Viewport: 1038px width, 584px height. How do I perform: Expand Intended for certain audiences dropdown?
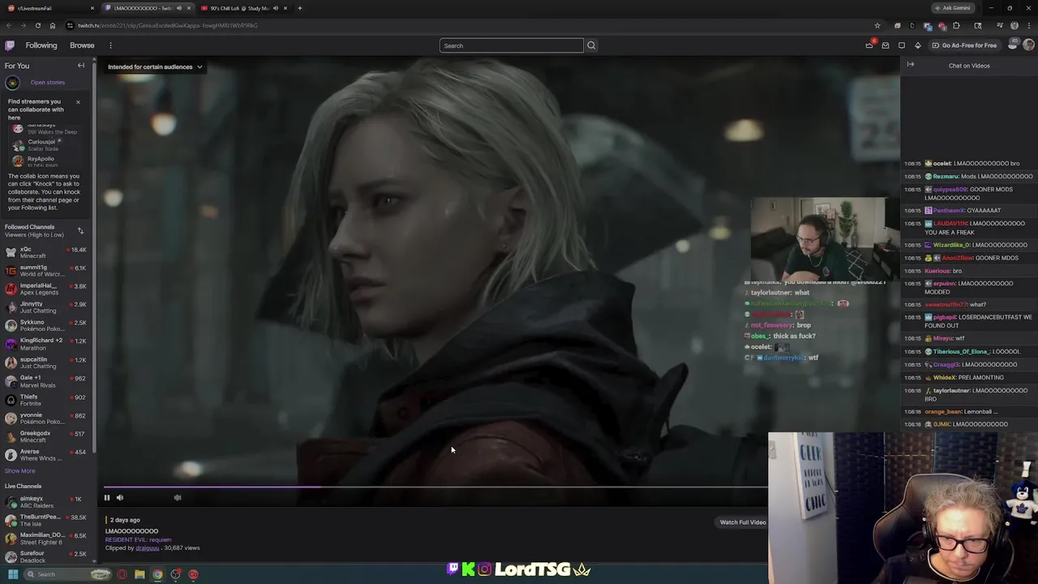click(155, 67)
